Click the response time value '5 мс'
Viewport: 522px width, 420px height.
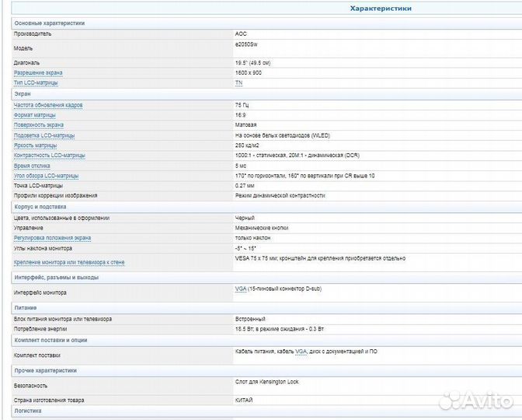(241, 166)
